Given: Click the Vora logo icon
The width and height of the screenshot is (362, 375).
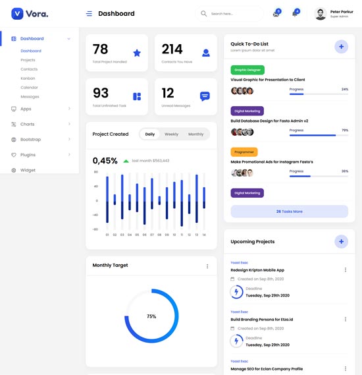Looking at the screenshot, I should (x=17, y=14).
